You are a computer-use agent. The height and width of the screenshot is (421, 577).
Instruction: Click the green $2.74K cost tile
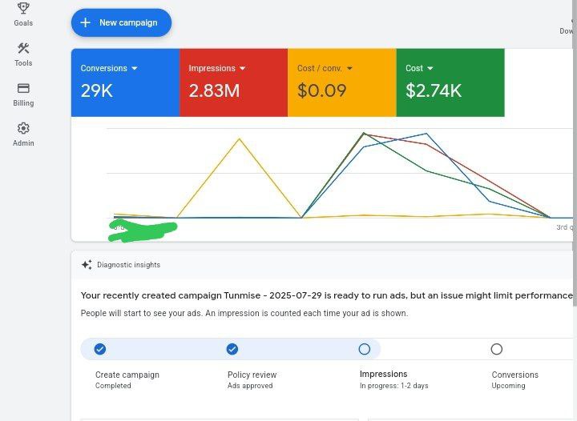tap(450, 82)
